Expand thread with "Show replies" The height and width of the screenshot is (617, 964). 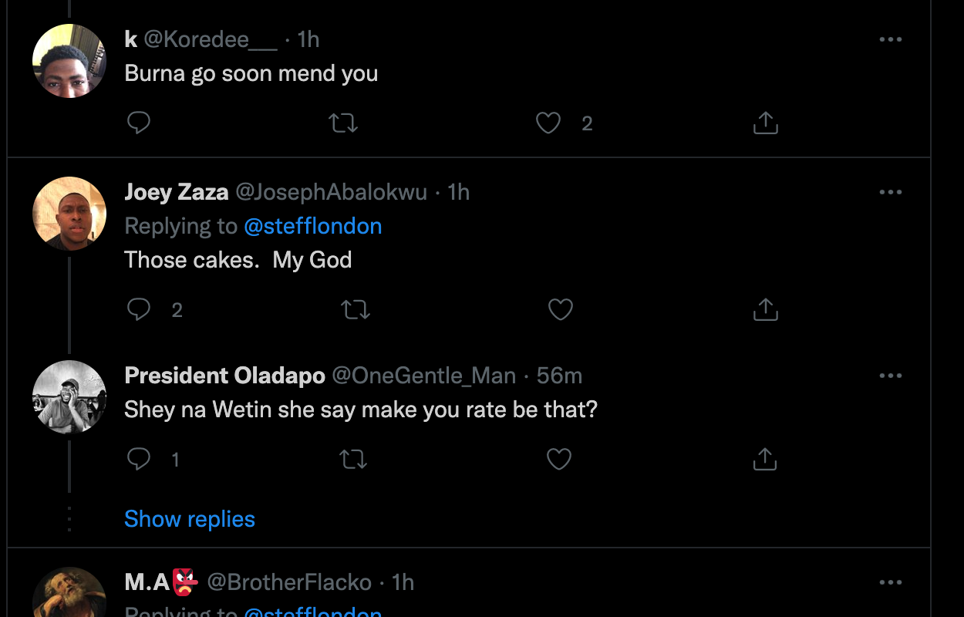[190, 519]
